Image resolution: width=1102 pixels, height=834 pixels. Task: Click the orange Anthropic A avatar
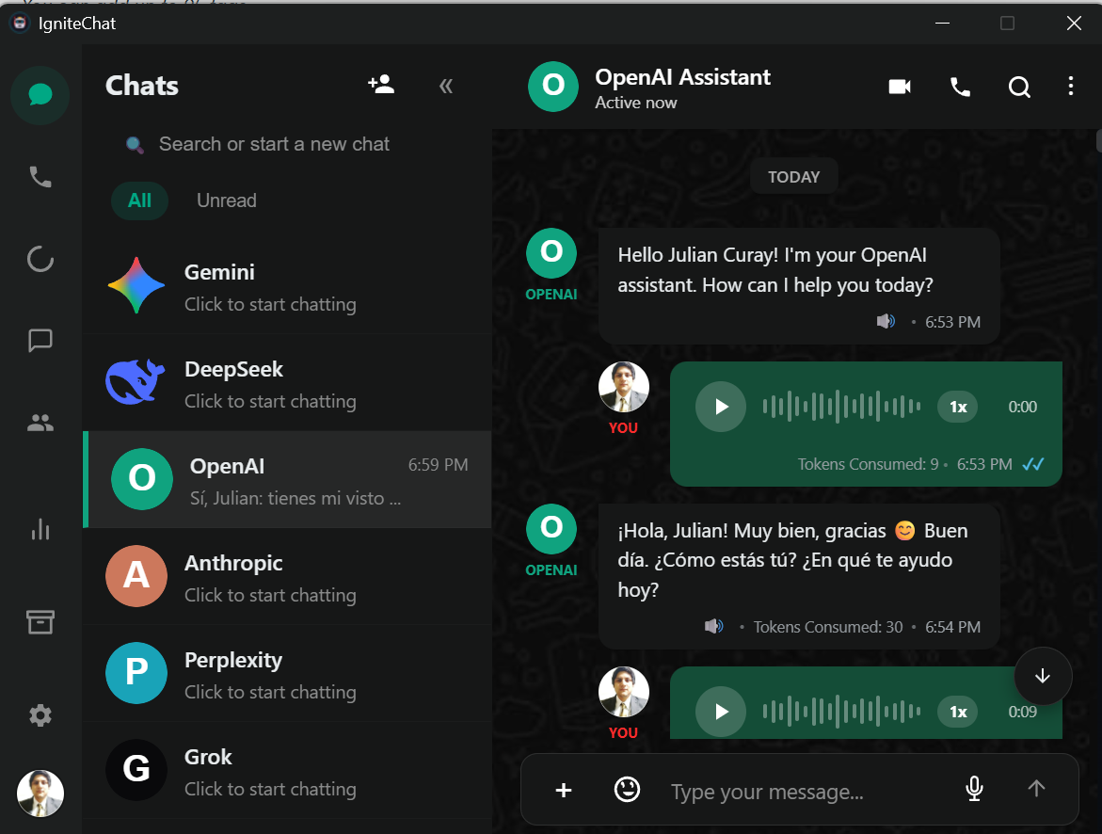tap(136, 576)
